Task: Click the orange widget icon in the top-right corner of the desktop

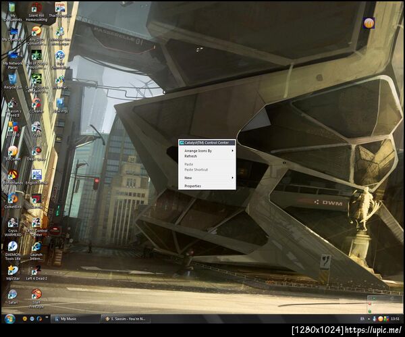Action: [369, 23]
